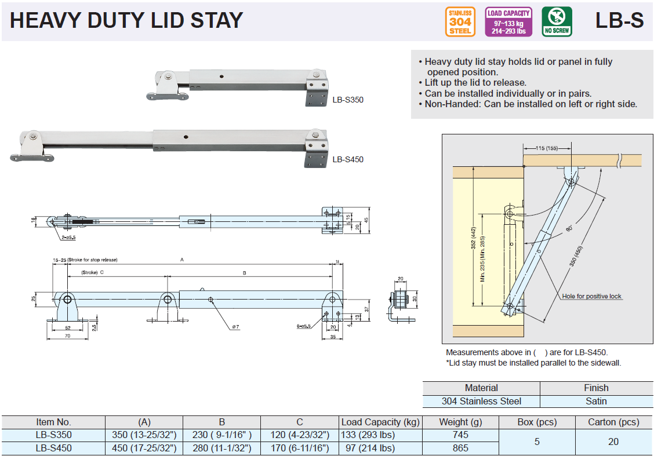654x456 pixels.
Task: Select the Satin finish cell
Action: click(596, 401)
